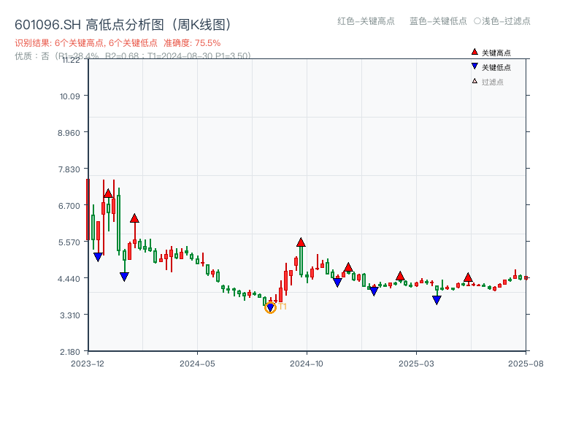Image resolution: width=584 pixels, height=438 pixels.
Task: Click the red high-point triangle near the 2024-10 peak
Action: (x=300, y=241)
